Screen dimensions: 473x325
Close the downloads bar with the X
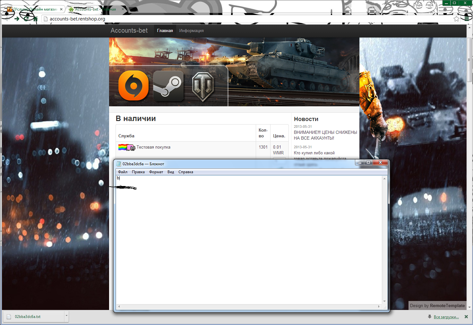click(466, 317)
